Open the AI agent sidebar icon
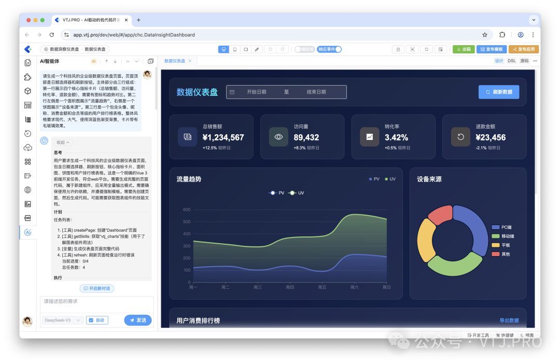This screenshot has height=364, width=560. [x=28, y=232]
